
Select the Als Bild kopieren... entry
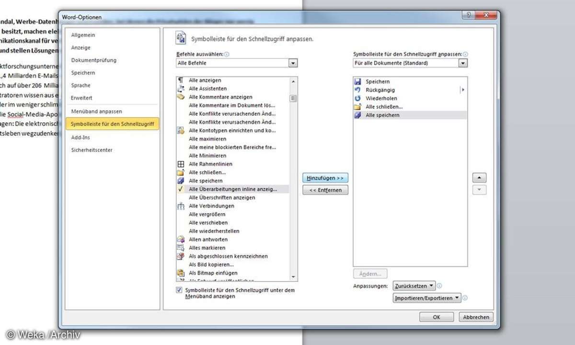click(232, 264)
